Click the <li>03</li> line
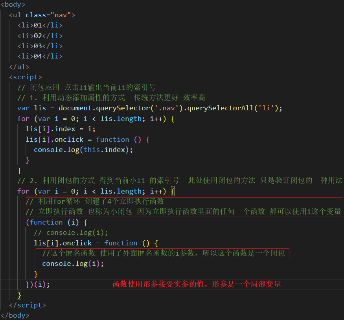 point(40,46)
